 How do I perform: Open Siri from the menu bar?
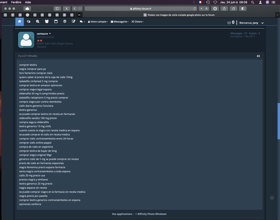click(267, 2)
